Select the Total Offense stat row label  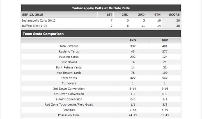click(69, 46)
